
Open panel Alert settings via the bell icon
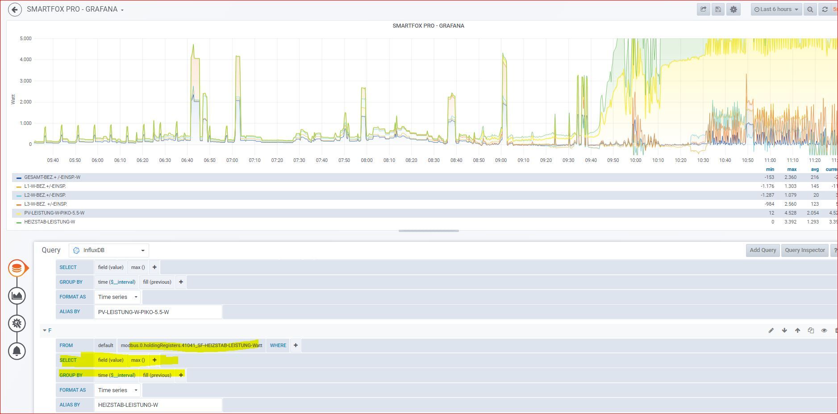click(17, 351)
